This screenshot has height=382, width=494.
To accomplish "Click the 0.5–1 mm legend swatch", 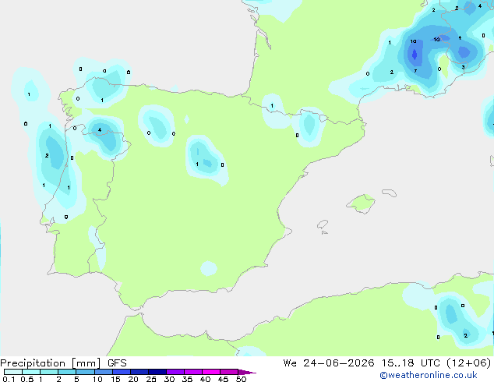I will tap(31, 372).
